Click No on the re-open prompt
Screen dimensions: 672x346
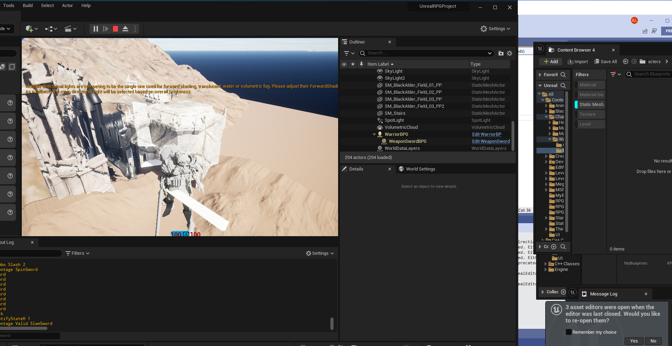tap(653, 341)
